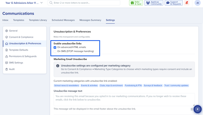
Task: Click into the Unsubscribe message text area
Action: pyautogui.click(x=124, y=100)
